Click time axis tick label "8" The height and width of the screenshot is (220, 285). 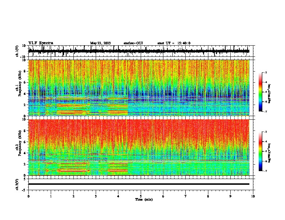tap(208, 196)
